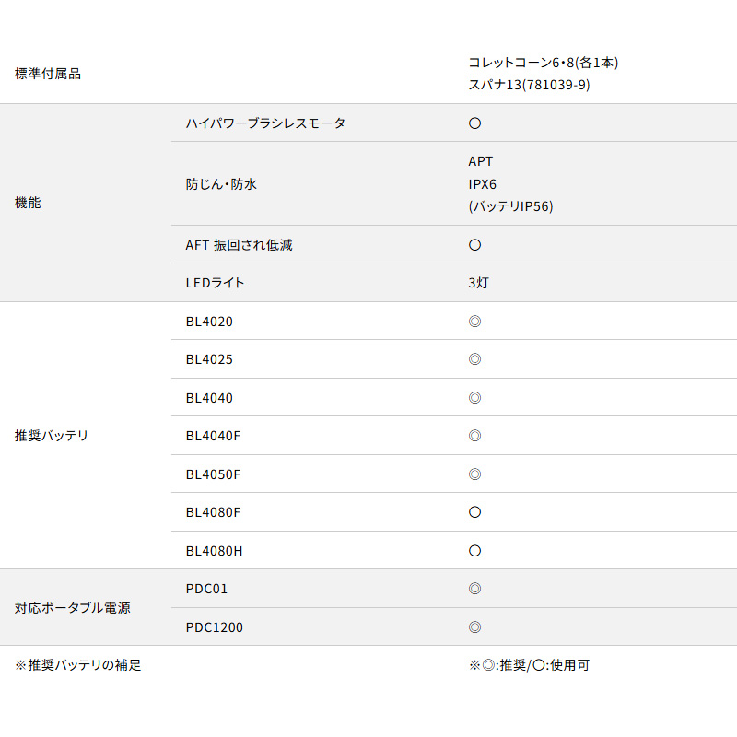Select the スパナ13(781039-9) text
This screenshot has width=737, height=737.
[x=529, y=85]
